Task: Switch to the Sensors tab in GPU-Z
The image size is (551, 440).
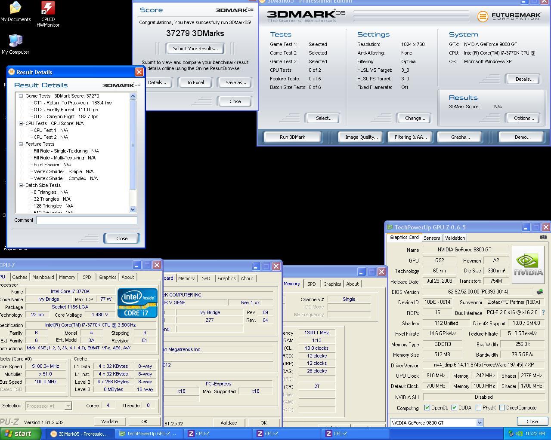Action: click(432, 238)
